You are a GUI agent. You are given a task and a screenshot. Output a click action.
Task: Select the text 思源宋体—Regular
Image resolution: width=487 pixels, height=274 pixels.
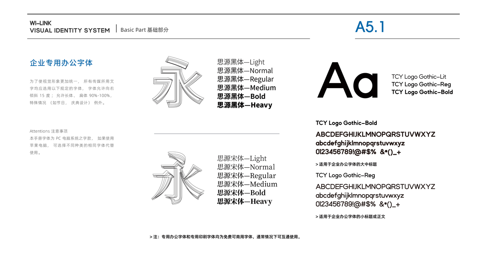pyautogui.click(x=247, y=176)
